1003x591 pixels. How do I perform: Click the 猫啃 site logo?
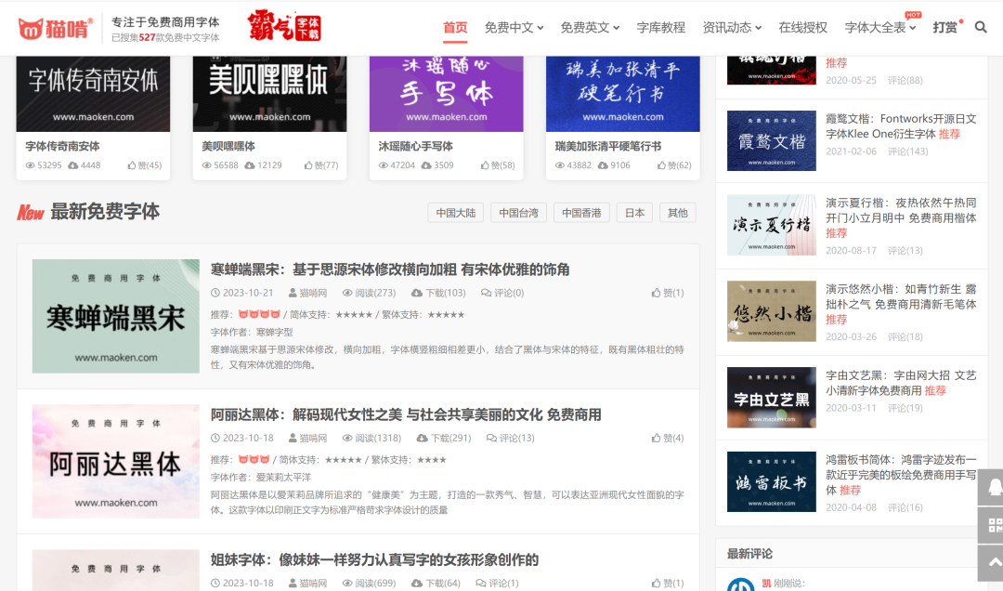pos(56,28)
